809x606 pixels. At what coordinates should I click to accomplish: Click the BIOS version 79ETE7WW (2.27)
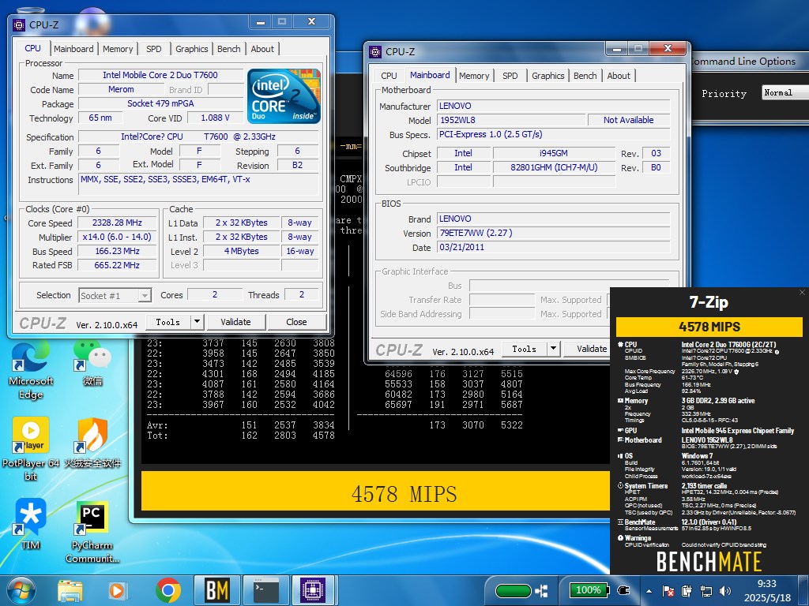coord(553,233)
